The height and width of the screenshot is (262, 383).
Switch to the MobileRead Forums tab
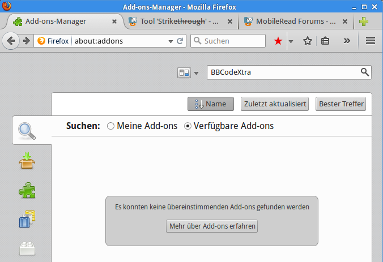[296, 22]
